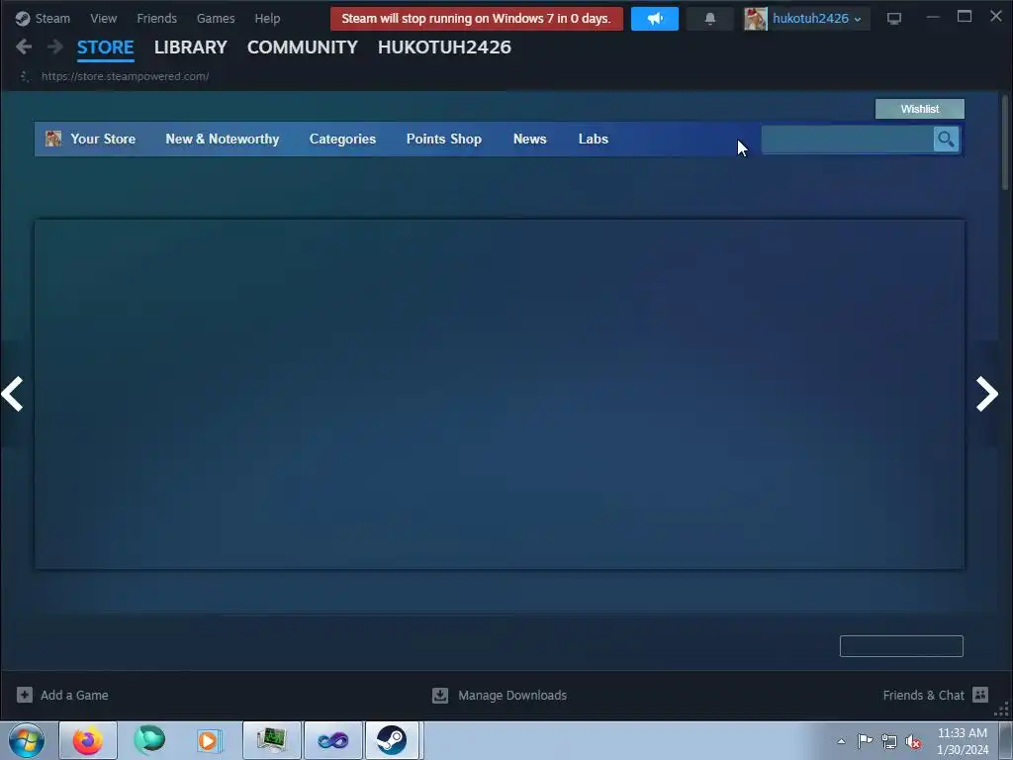Click the Manage Downloads icon
The width and height of the screenshot is (1013, 760).
pos(440,695)
